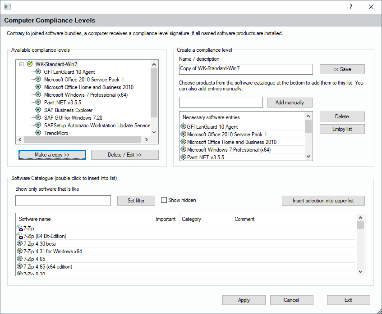Click the Paint.NET icon in necessary software entries
This screenshot has height=314, width=382.
[183, 157]
